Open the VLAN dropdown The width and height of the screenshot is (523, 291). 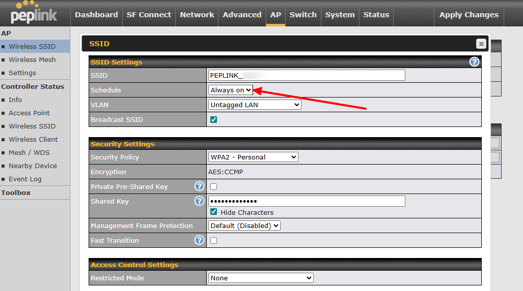pos(255,105)
